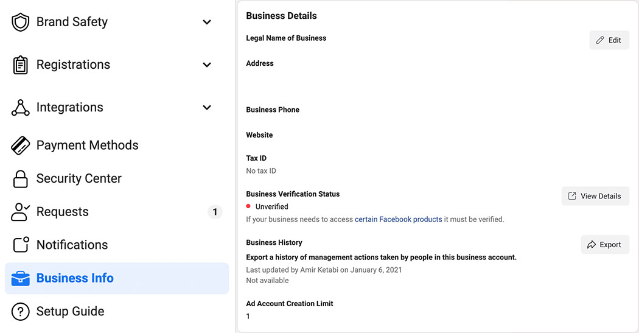Open the Registrations menu item
This screenshot has width=639, height=333.
[x=117, y=65]
